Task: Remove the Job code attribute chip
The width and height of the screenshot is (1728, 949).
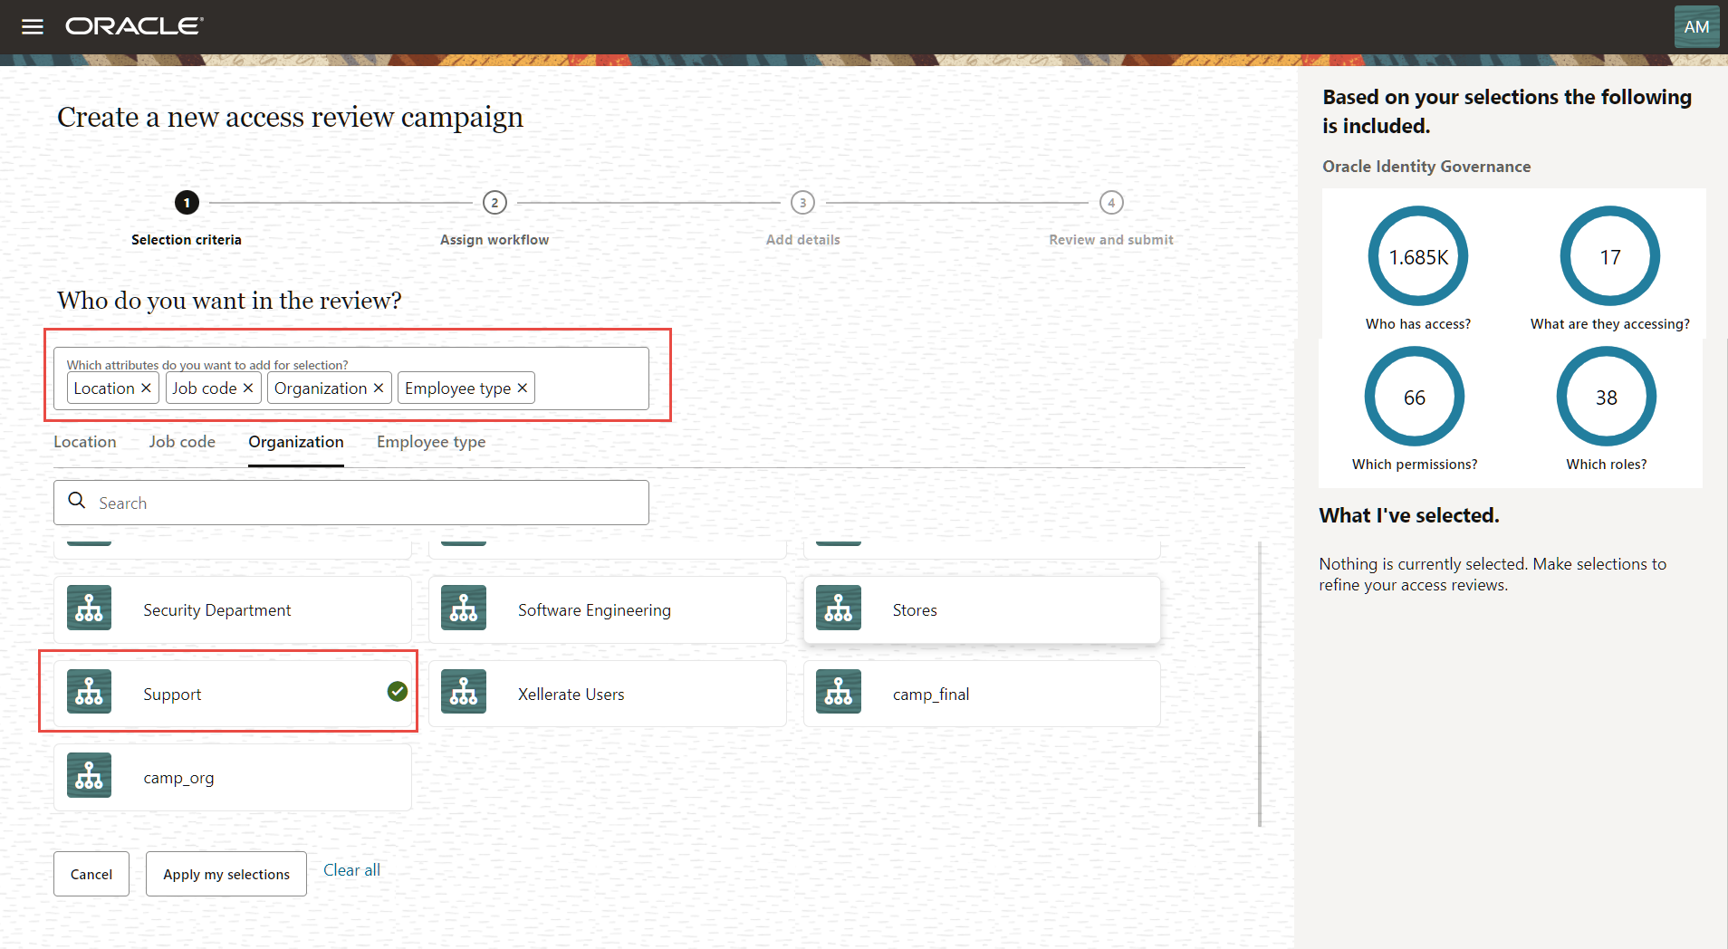Action: coord(248,388)
